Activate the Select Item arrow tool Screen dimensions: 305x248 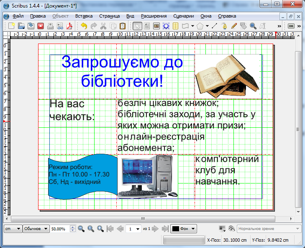(137, 26)
